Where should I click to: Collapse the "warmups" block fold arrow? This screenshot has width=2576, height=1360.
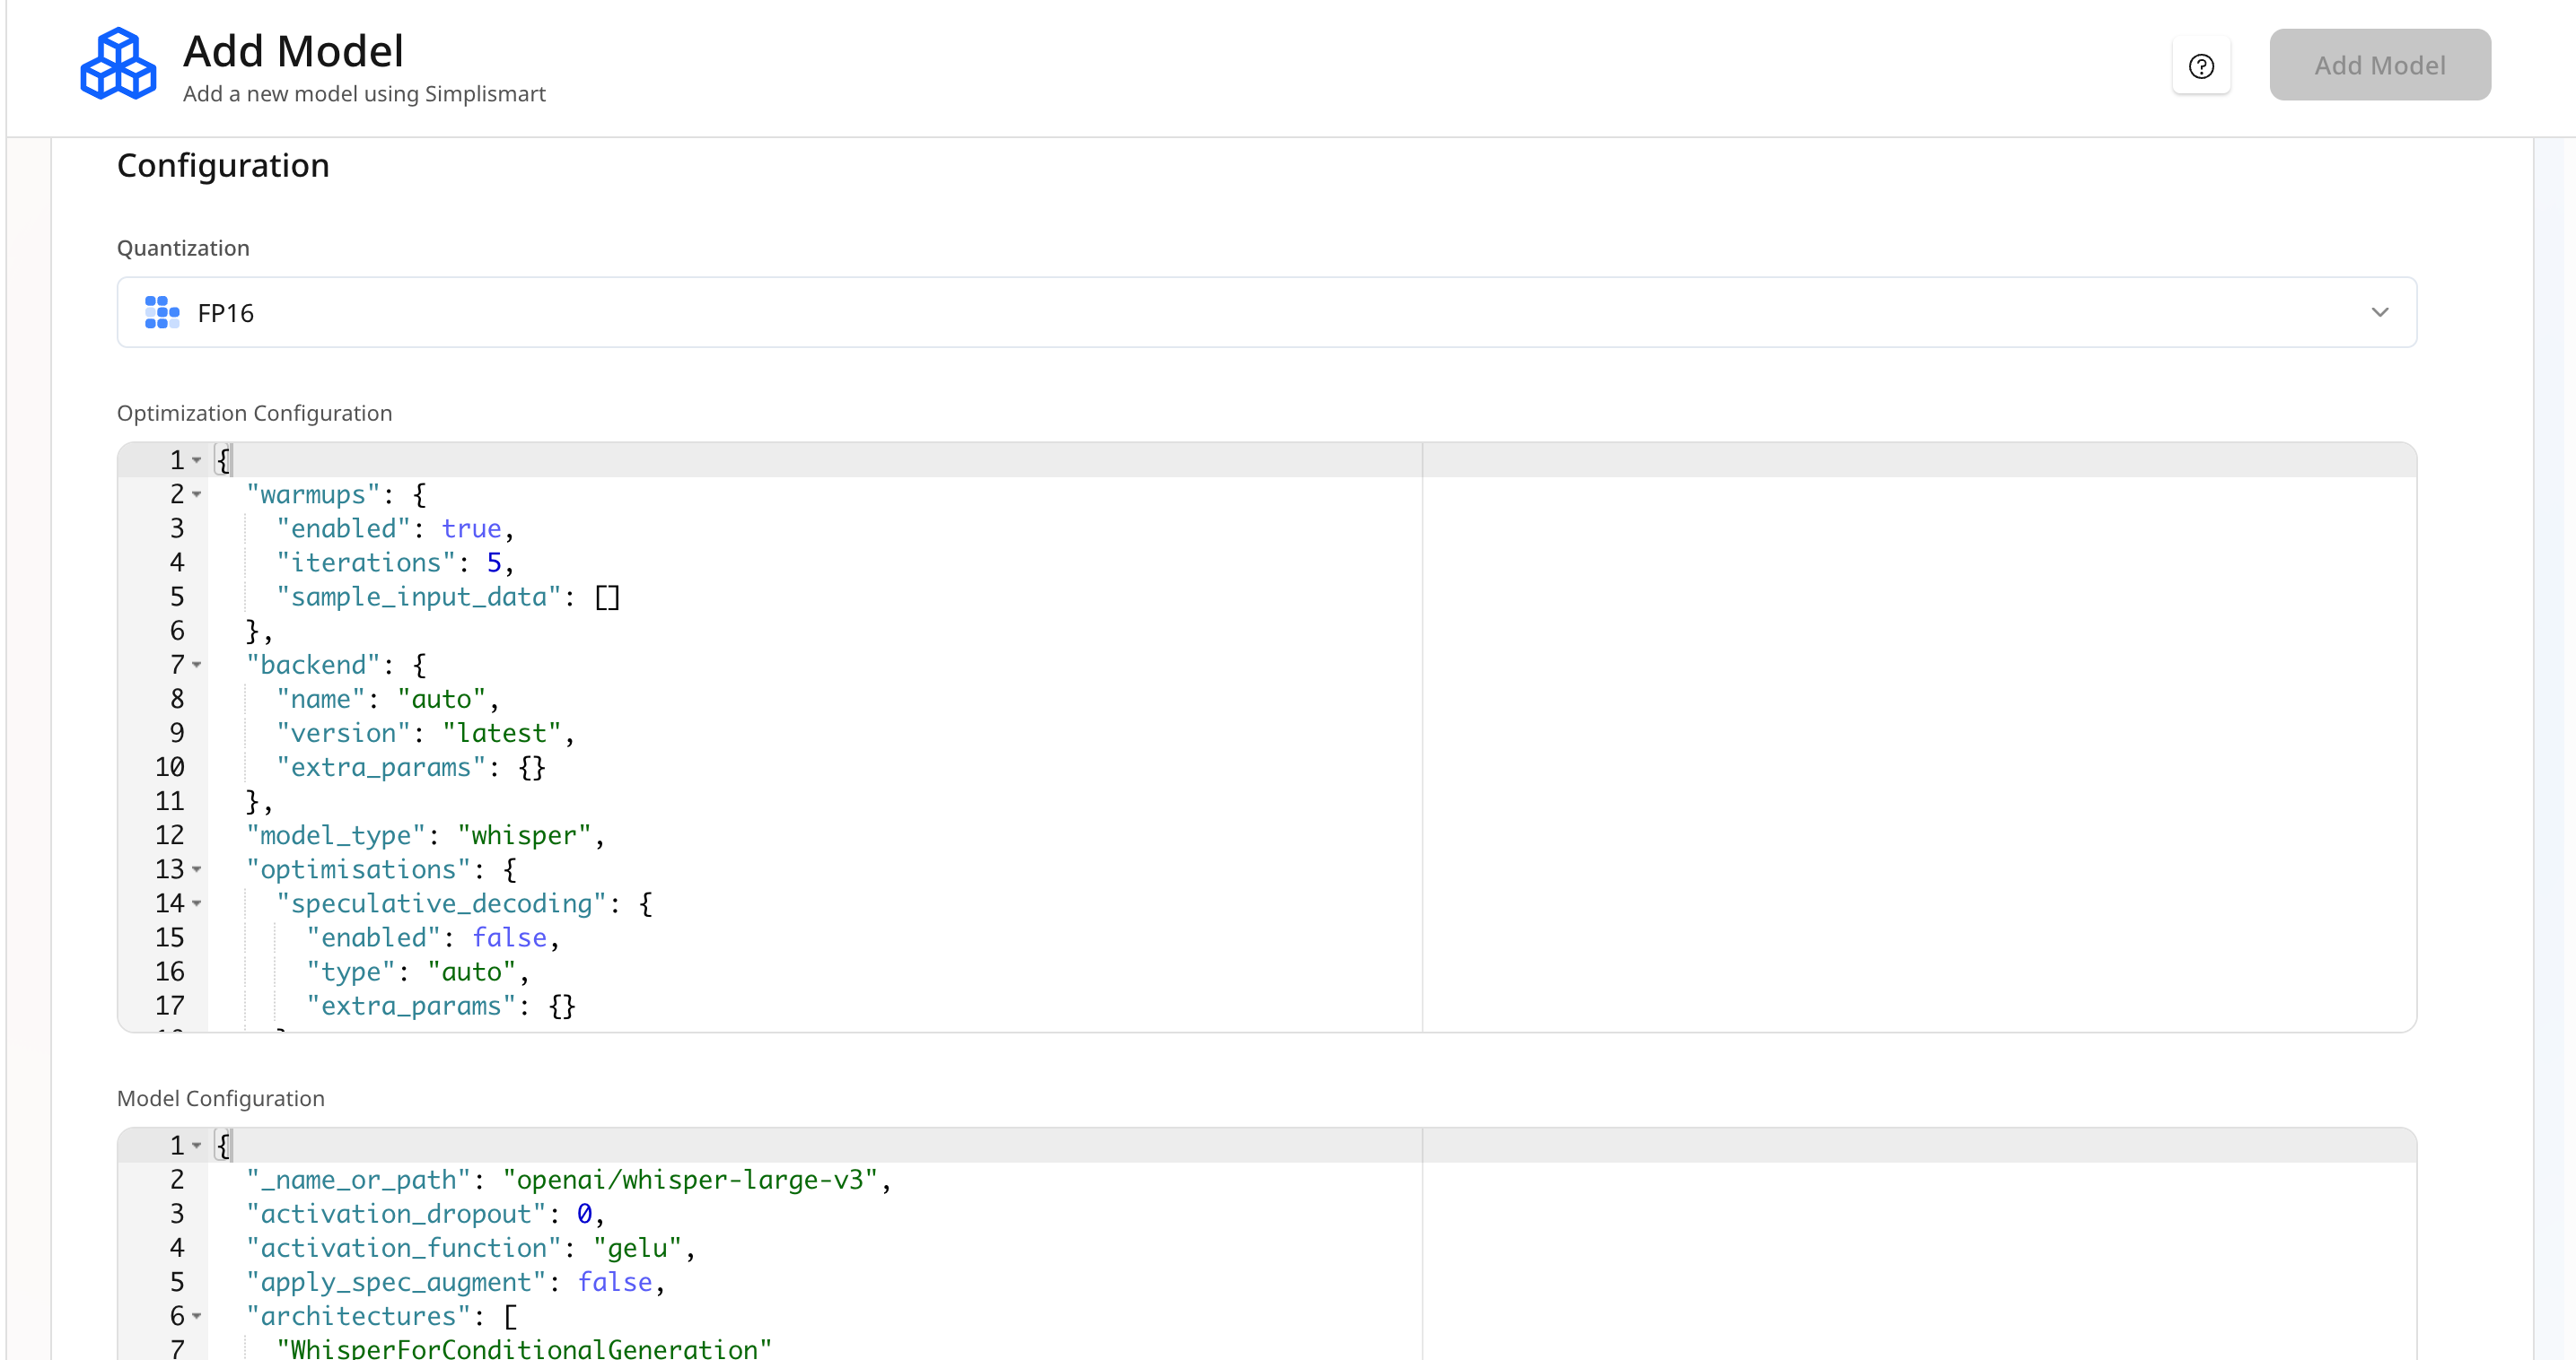[x=197, y=494]
